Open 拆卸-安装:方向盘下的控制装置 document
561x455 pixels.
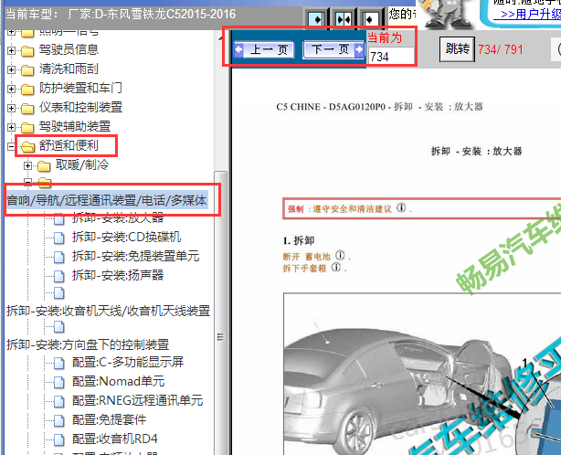(x=88, y=344)
